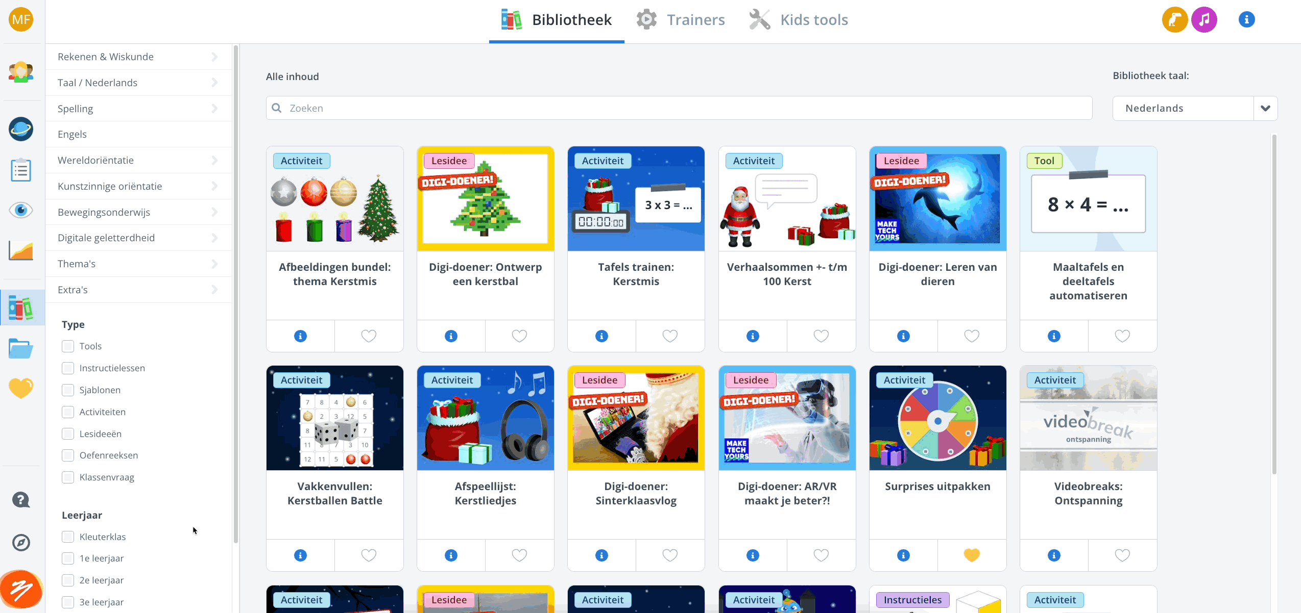Image resolution: width=1301 pixels, height=613 pixels.
Task: Open the compass sidebar icon
Action: tap(21, 543)
